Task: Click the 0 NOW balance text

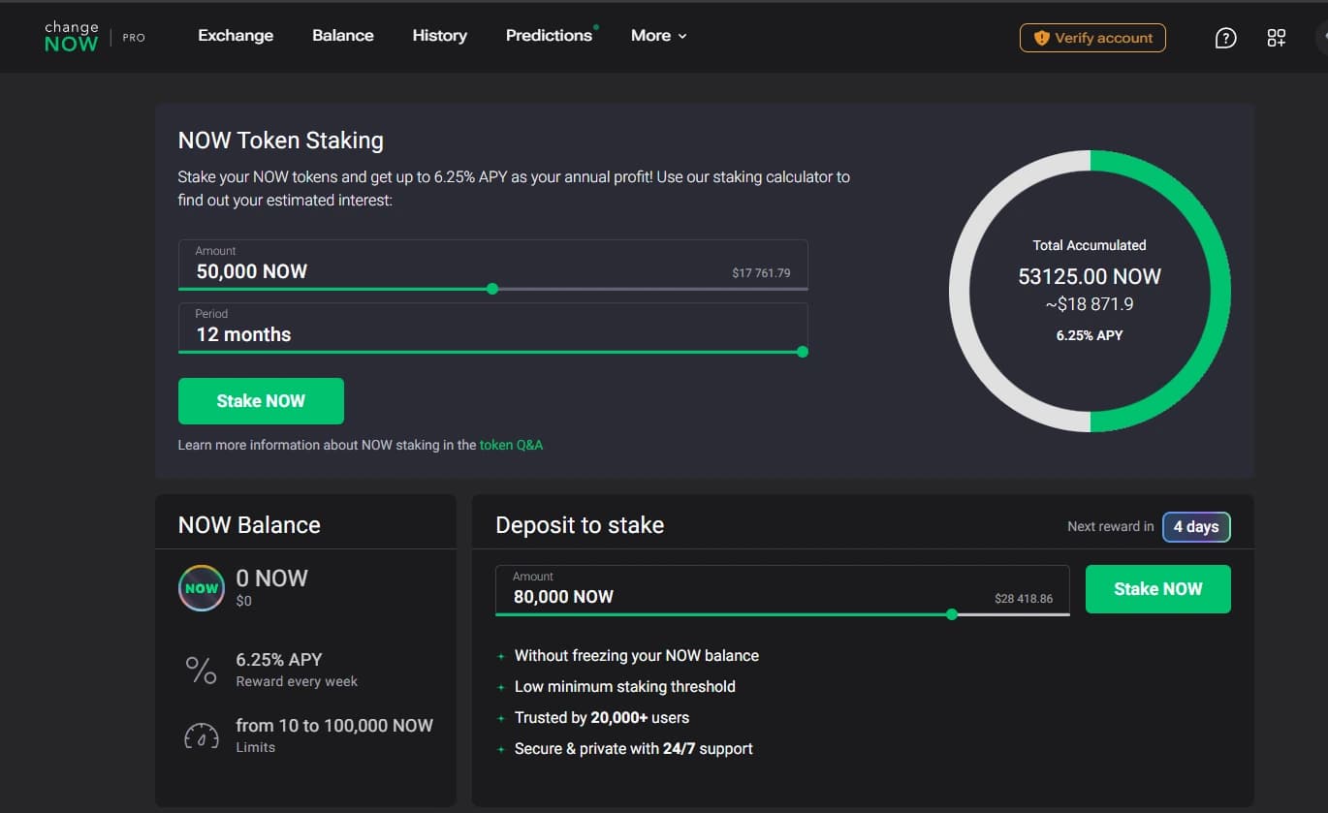Action: 271,578
